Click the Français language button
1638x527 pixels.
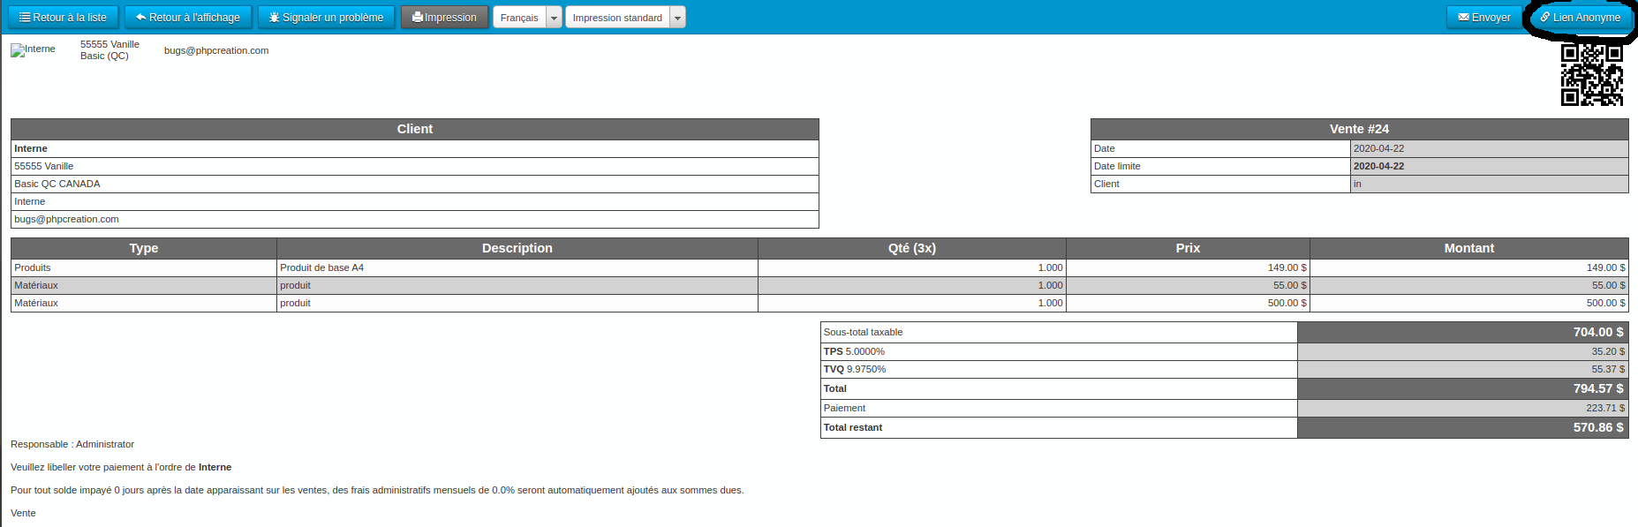[519, 18]
